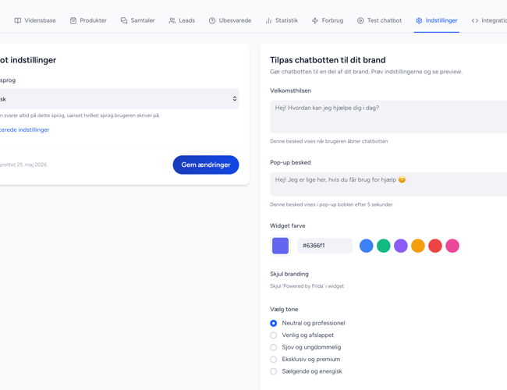Choose the green widget color preset
Screen dimensions: 507x390
coord(384,246)
